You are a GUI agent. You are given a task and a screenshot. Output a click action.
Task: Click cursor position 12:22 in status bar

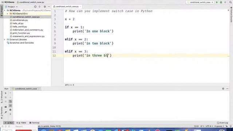(x=196, y=126)
